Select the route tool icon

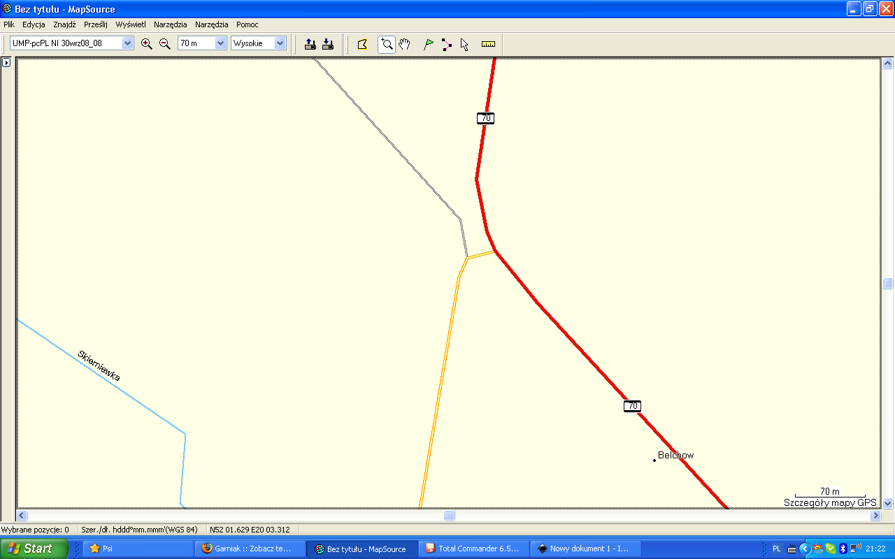pyautogui.click(x=447, y=44)
